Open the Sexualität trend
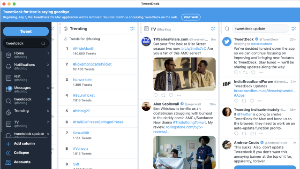This screenshot has width=300, height=169. pyautogui.click(x=81, y=133)
